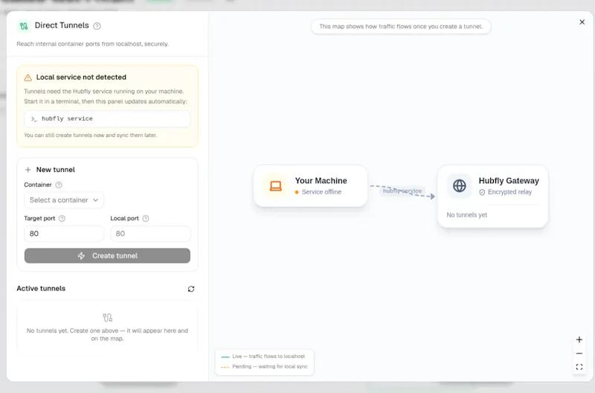
Task: Click the globe icon on Hubfly Gateway
Action: (x=460, y=186)
